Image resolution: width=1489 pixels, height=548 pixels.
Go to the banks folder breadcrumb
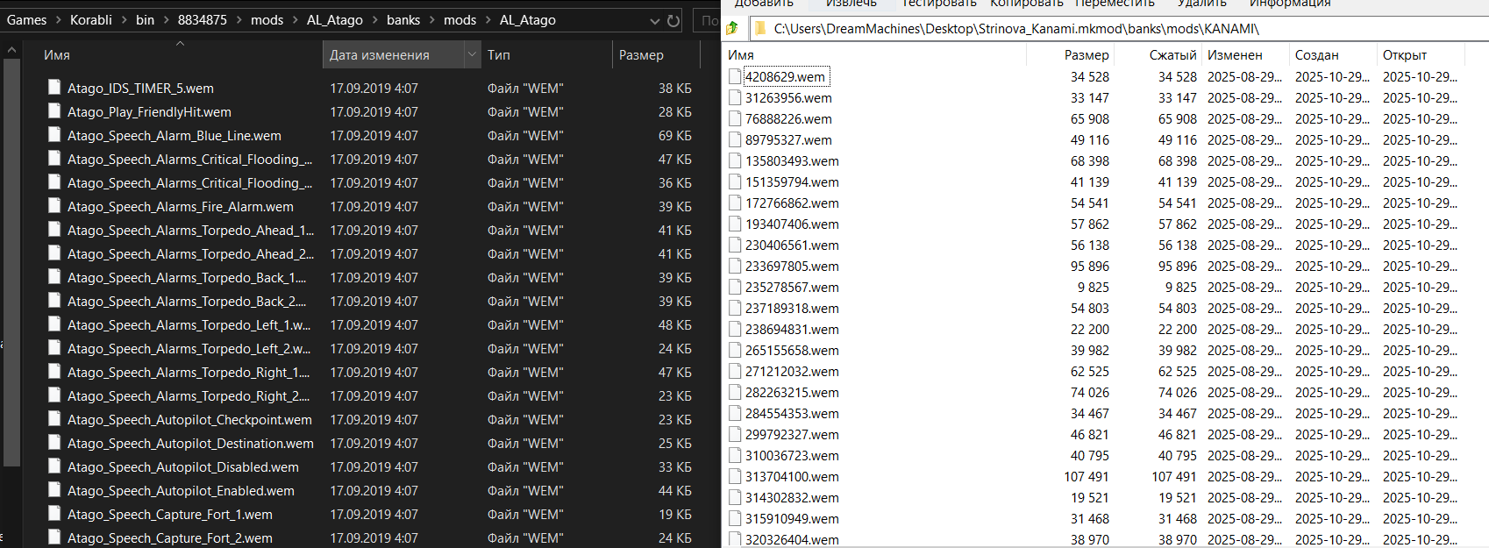click(403, 20)
